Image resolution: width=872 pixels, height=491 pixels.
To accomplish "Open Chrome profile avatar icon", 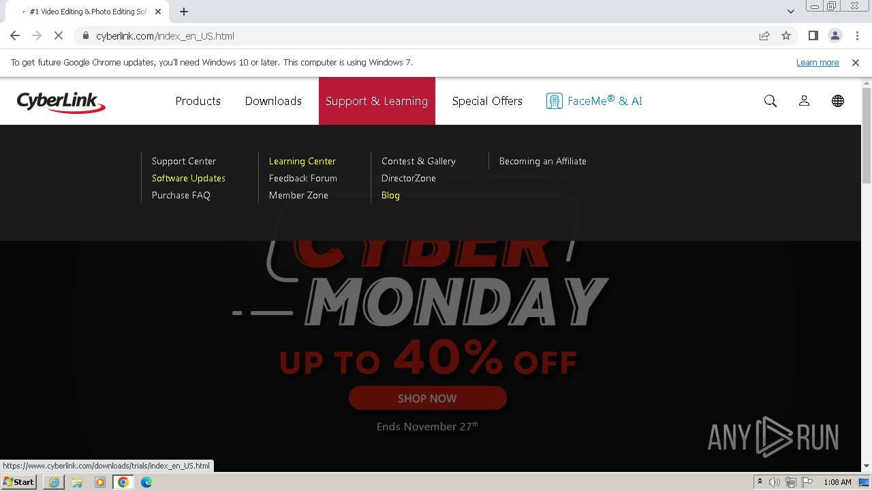I will pos(835,36).
